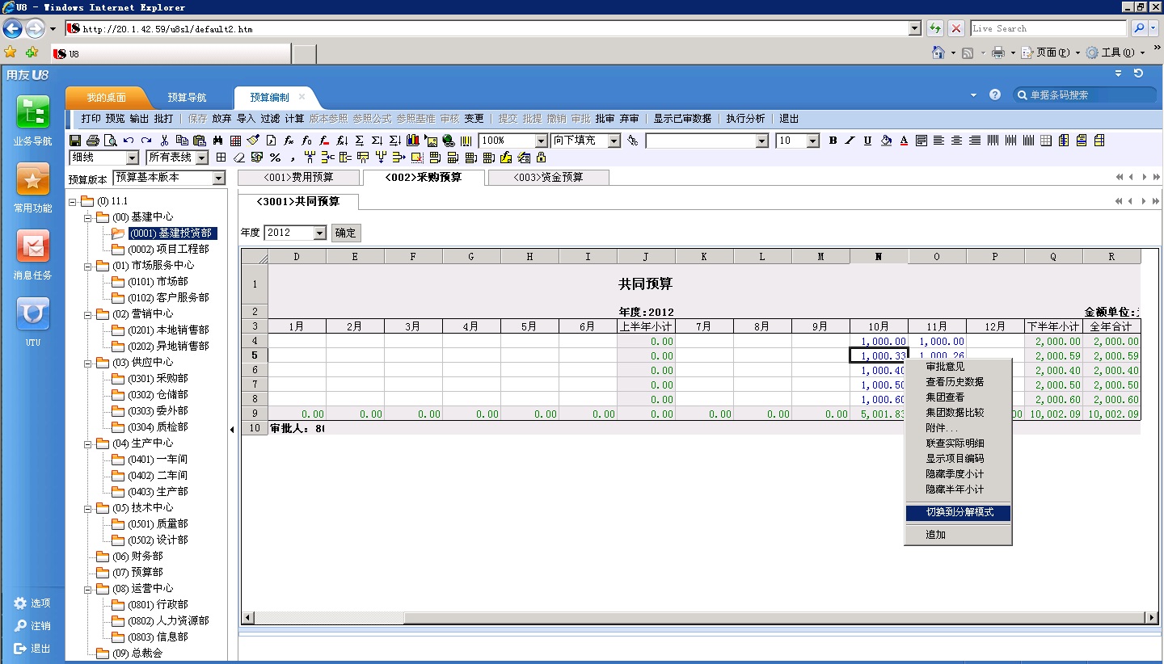Click the format painter brush icon
The width and height of the screenshot is (1164, 664).
tap(253, 141)
